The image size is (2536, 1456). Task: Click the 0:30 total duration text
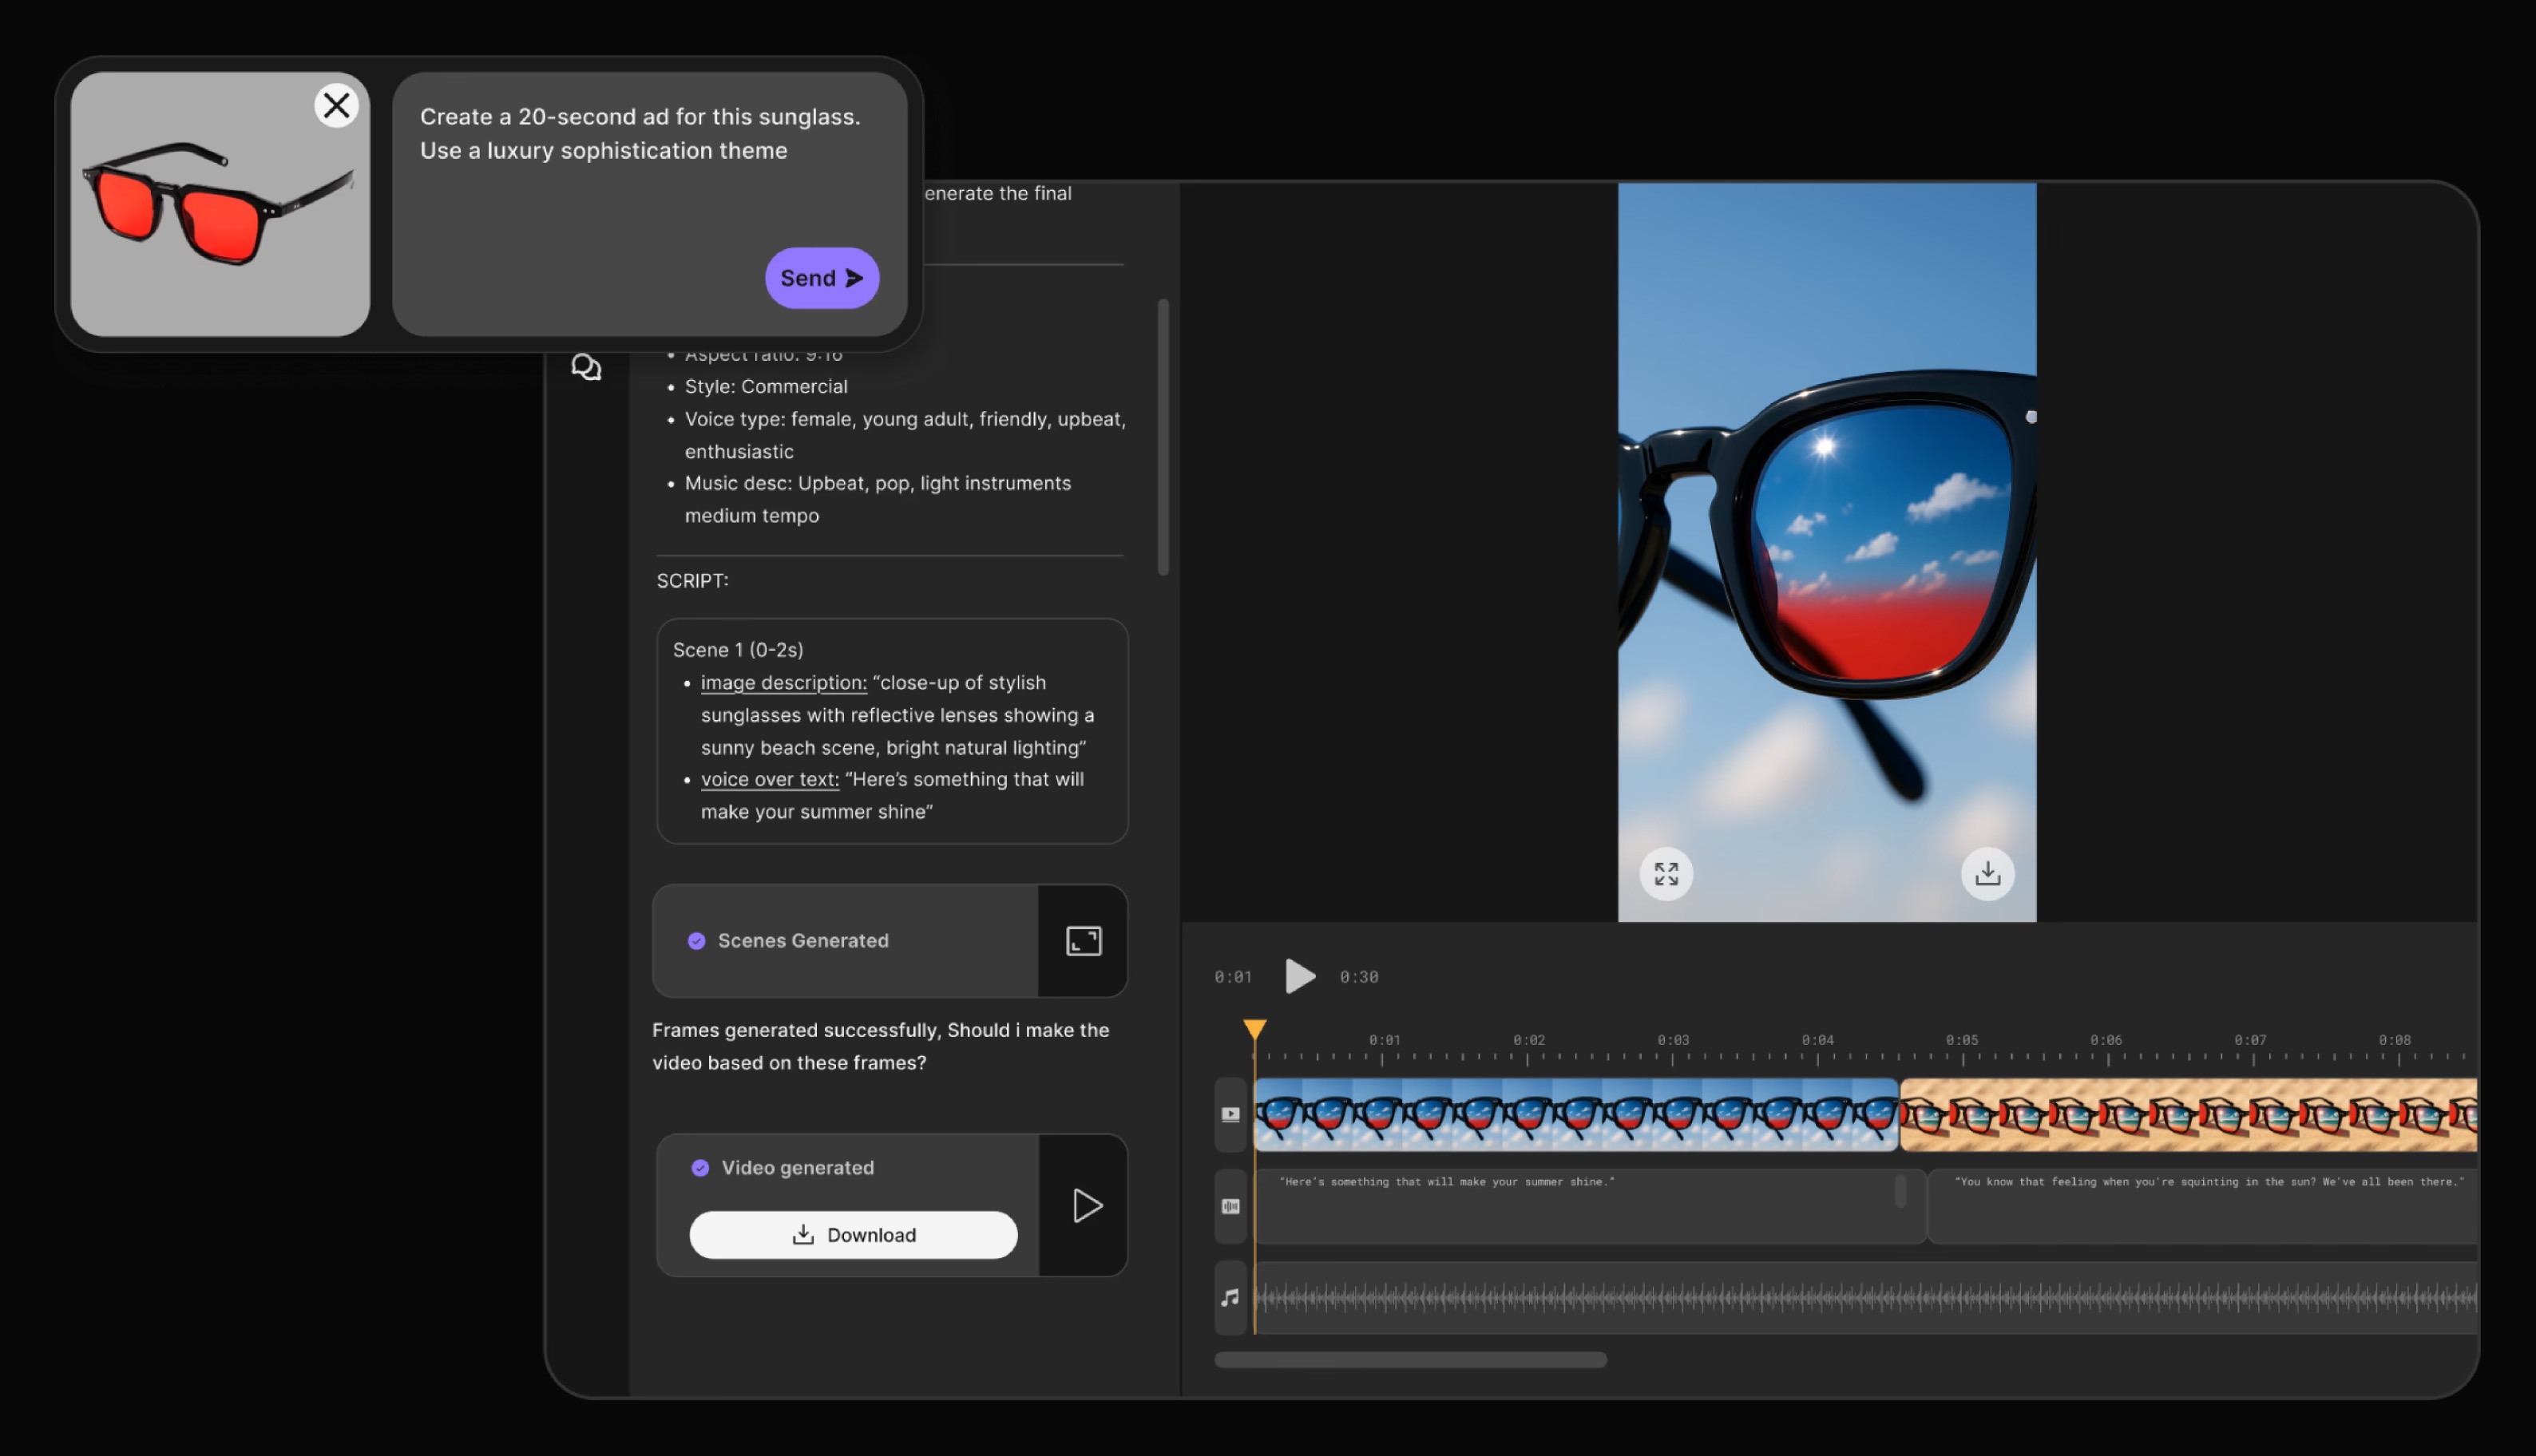pos(1358,977)
